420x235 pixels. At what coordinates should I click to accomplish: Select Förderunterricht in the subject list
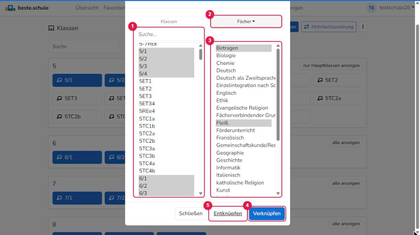(243, 130)
